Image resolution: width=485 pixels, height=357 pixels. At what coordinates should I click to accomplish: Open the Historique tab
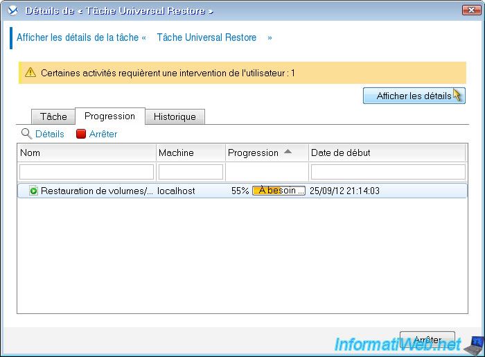point(175,116)
